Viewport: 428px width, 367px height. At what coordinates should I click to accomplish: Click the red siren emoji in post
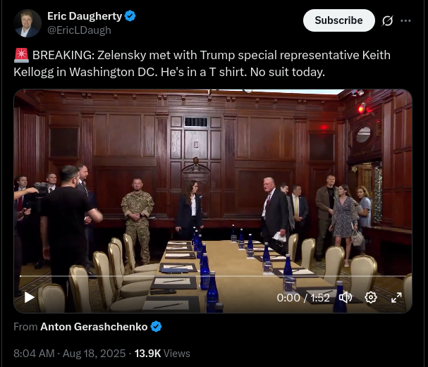(x=21, y=56)
